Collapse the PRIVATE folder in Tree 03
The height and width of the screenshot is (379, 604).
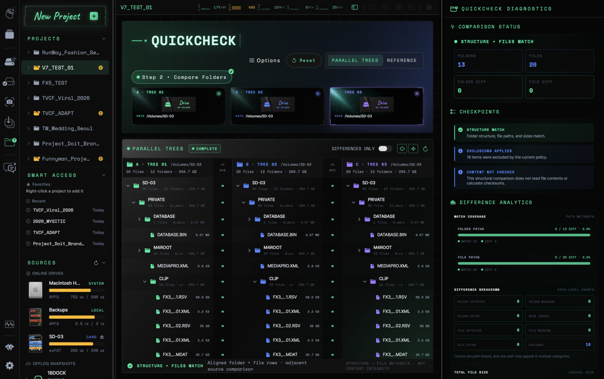pos(353,203)
